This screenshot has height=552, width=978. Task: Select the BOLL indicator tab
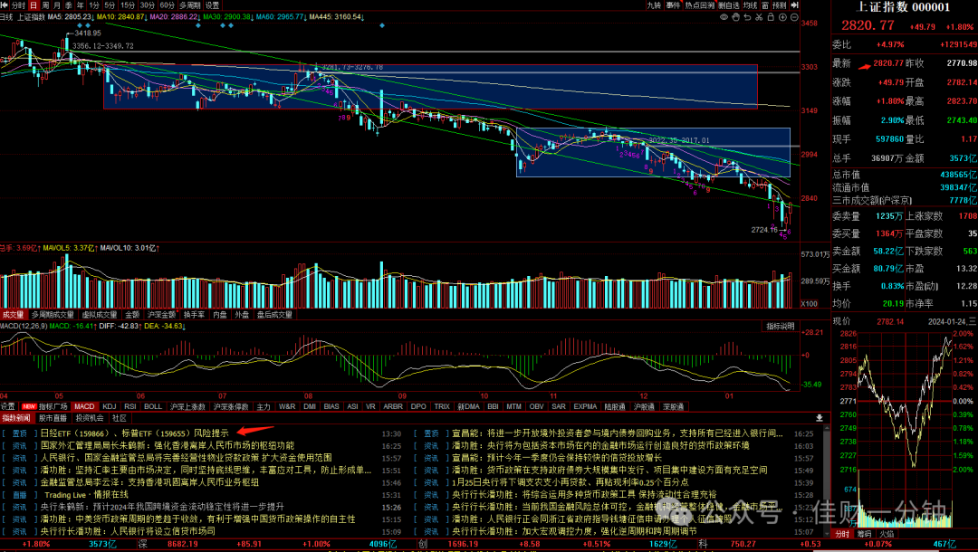pyautogui.click(x=153, y=406)
